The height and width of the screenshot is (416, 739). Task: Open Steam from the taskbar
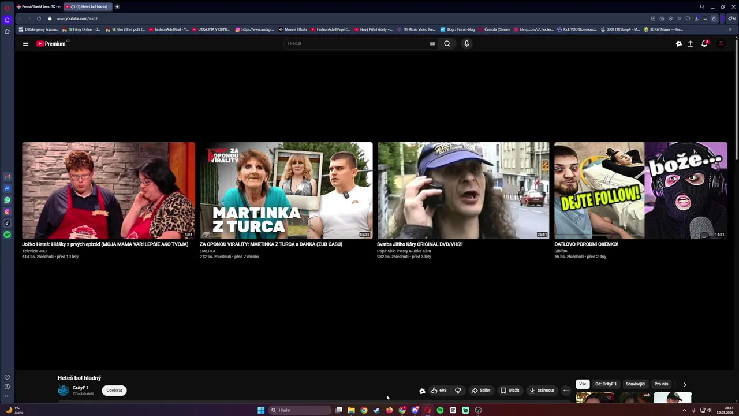(376, 410)
